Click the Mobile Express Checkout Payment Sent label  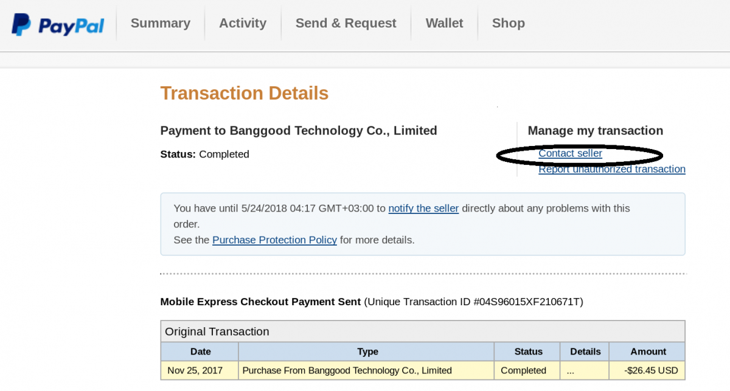(260, 302)
